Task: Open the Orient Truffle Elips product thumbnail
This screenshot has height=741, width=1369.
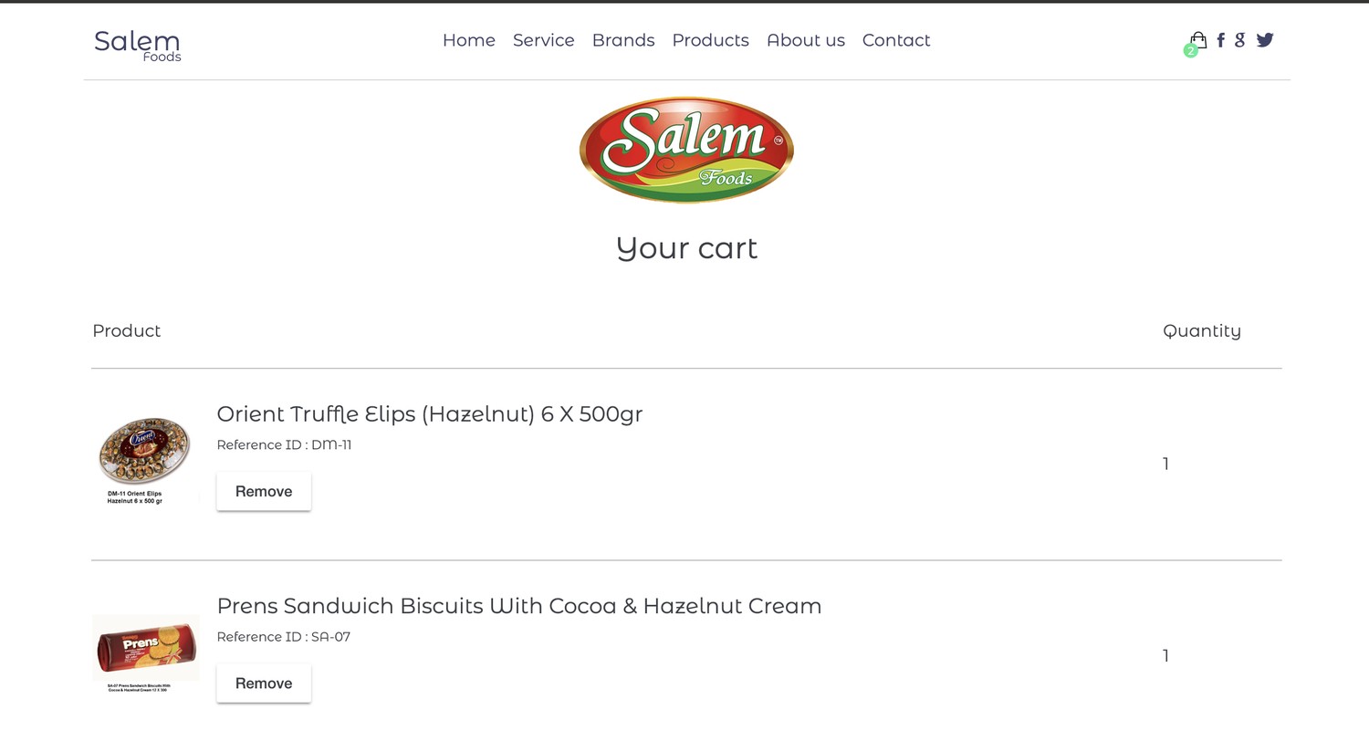Action: 144,460
